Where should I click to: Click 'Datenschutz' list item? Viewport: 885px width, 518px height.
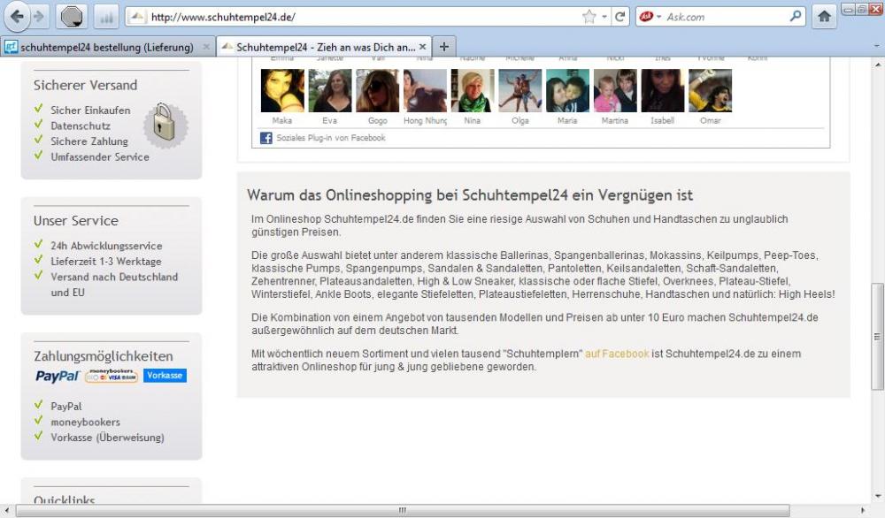(81, 126)
